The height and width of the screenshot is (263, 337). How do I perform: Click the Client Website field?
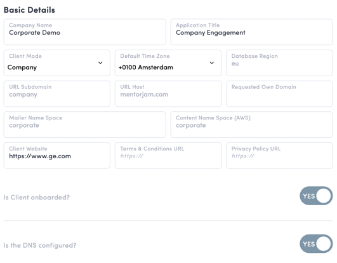pyautogui.click(x=57, y=156)
